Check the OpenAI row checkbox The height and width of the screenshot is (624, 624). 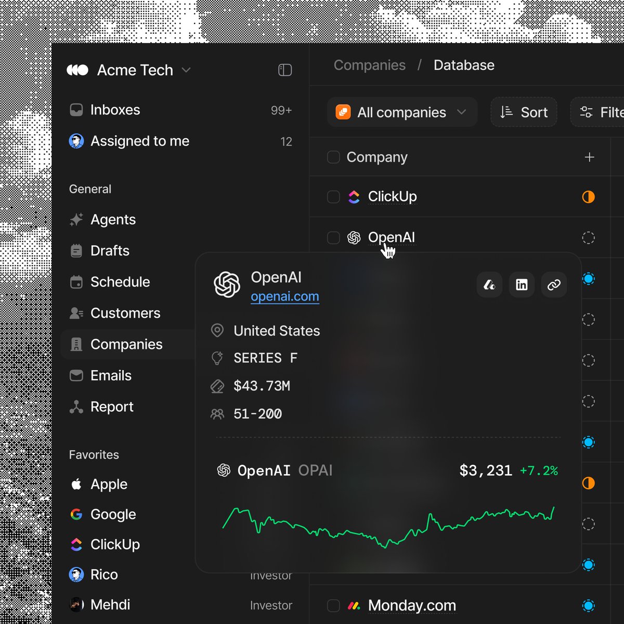[x=333, y=238]
